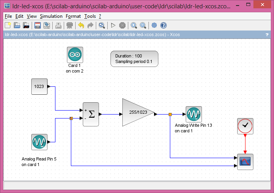The height and width of the screenshot is (193, 274).
Task: Click the Zoom in magnifier icon
Action: 134,25
